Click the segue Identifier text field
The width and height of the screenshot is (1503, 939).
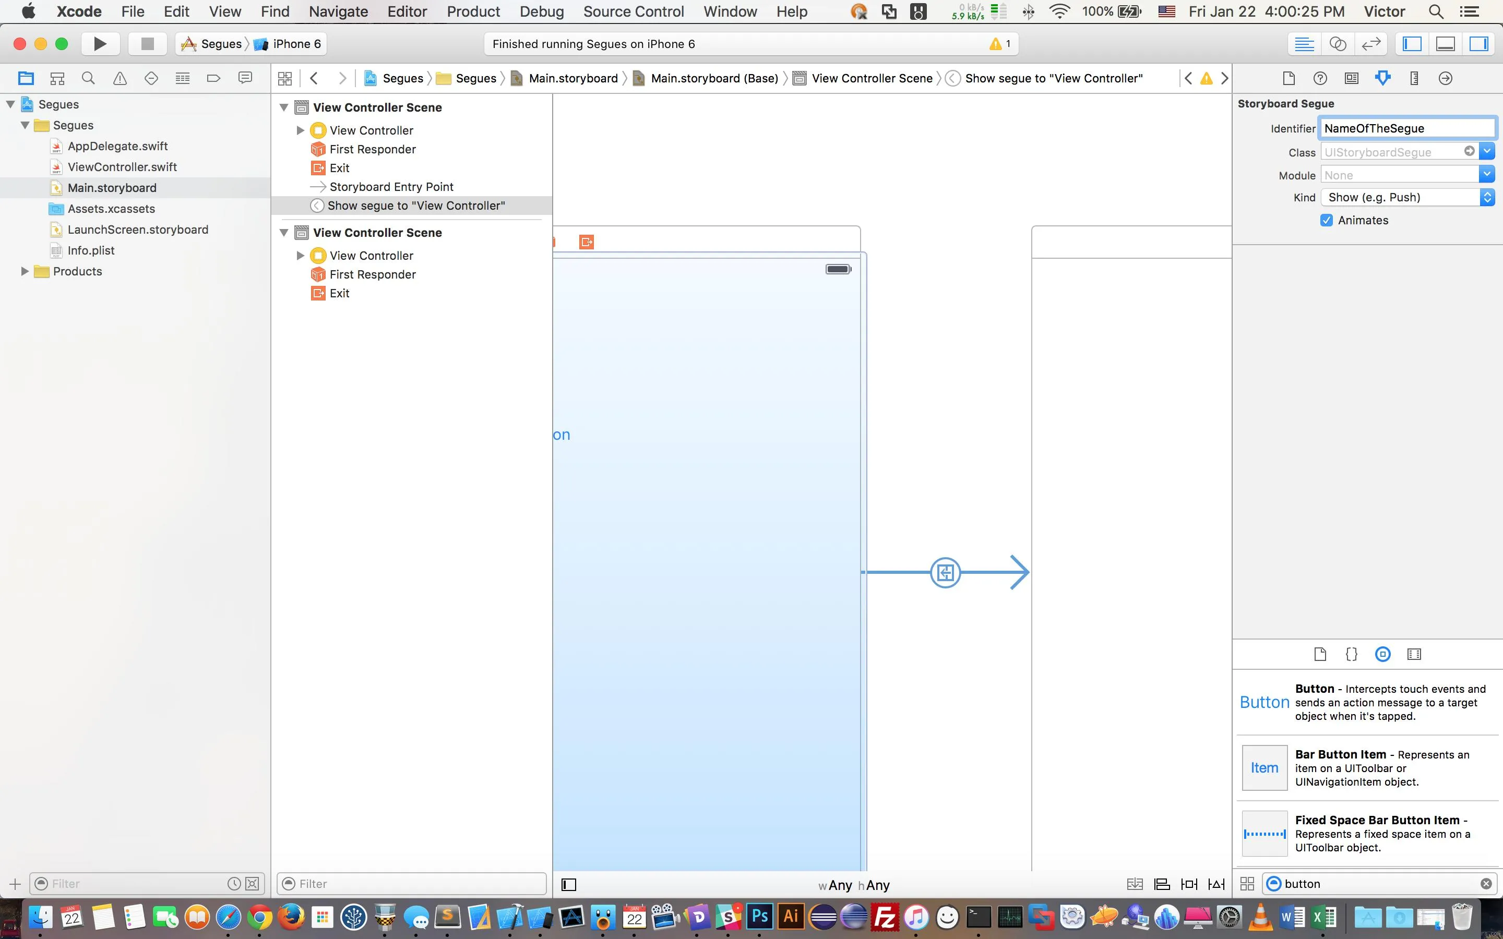[1406, 128]
